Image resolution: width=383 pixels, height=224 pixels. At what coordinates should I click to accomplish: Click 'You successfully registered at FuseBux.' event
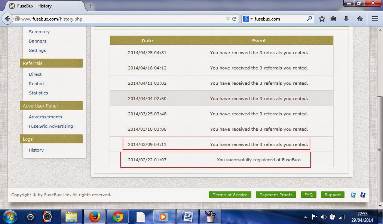click(x=259, y=160)
